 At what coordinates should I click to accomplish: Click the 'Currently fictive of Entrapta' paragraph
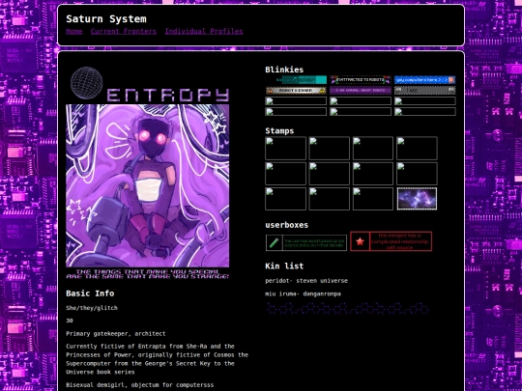158,359
